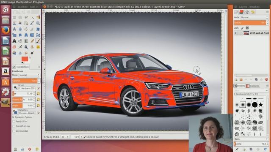Screen dimensions: 271x152
Task: Toggle Lock pixels brush icon in Layers
Action: point(242,28)
